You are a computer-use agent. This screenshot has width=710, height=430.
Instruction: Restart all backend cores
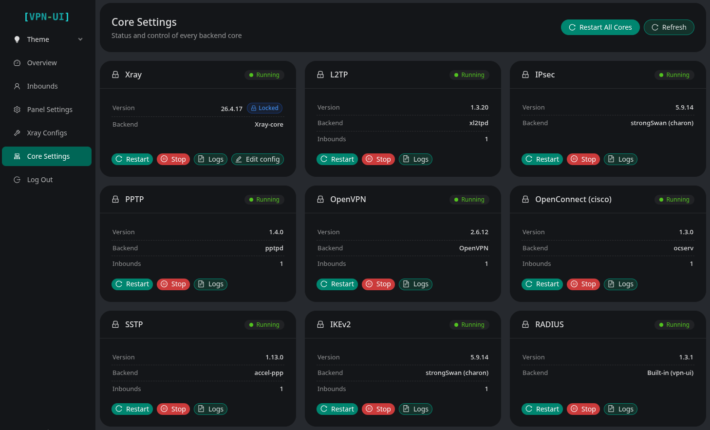[x=600, y=27]
